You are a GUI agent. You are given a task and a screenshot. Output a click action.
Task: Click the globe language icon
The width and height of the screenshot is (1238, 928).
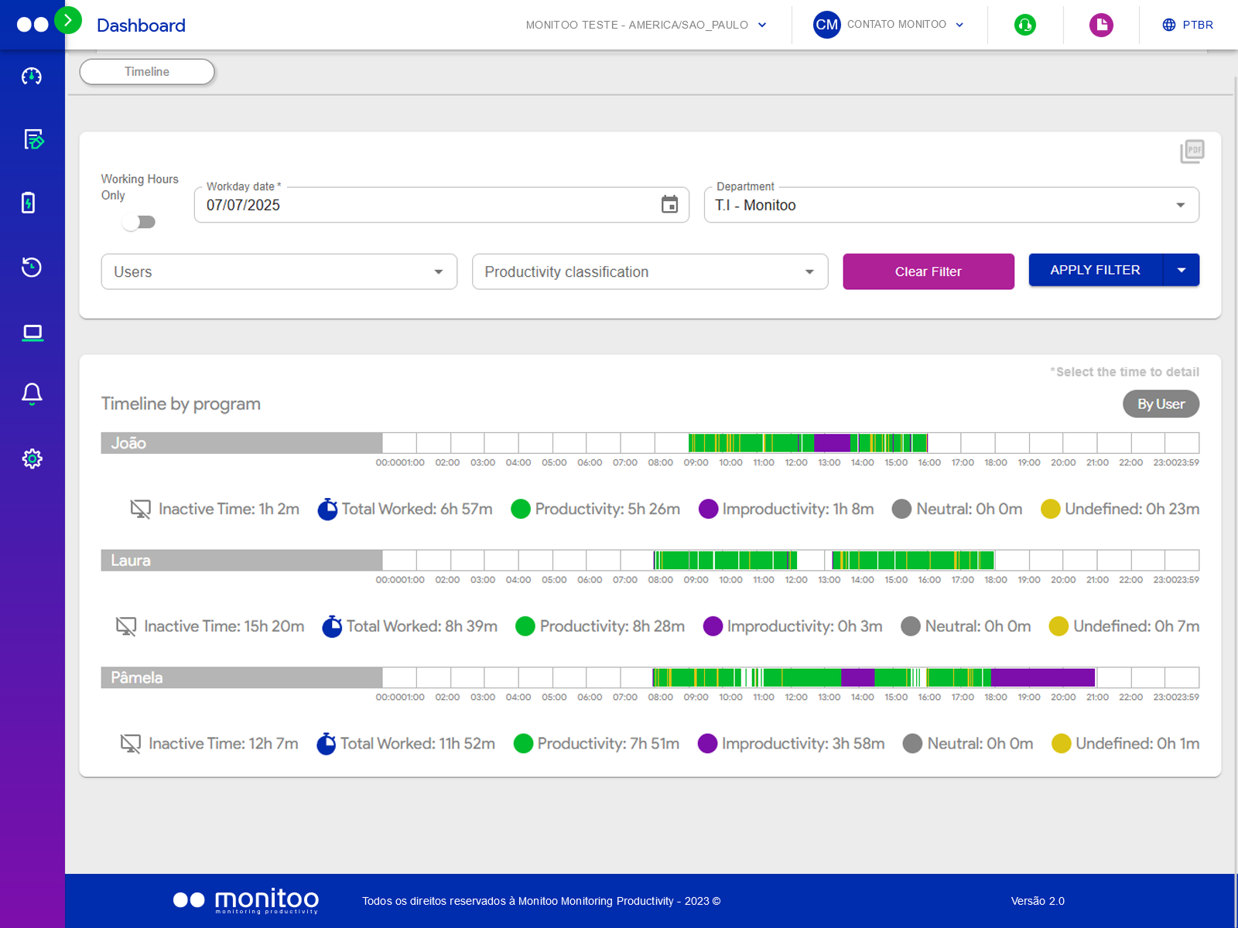pos(1169,25)
